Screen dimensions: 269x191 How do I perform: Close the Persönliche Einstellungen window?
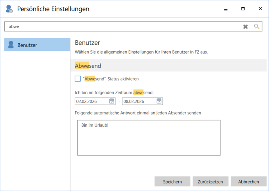point(260,9)
